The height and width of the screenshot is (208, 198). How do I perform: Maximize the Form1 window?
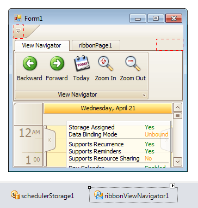pos(156,18)
